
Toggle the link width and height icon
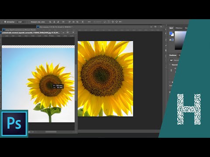tap(171, 70)
